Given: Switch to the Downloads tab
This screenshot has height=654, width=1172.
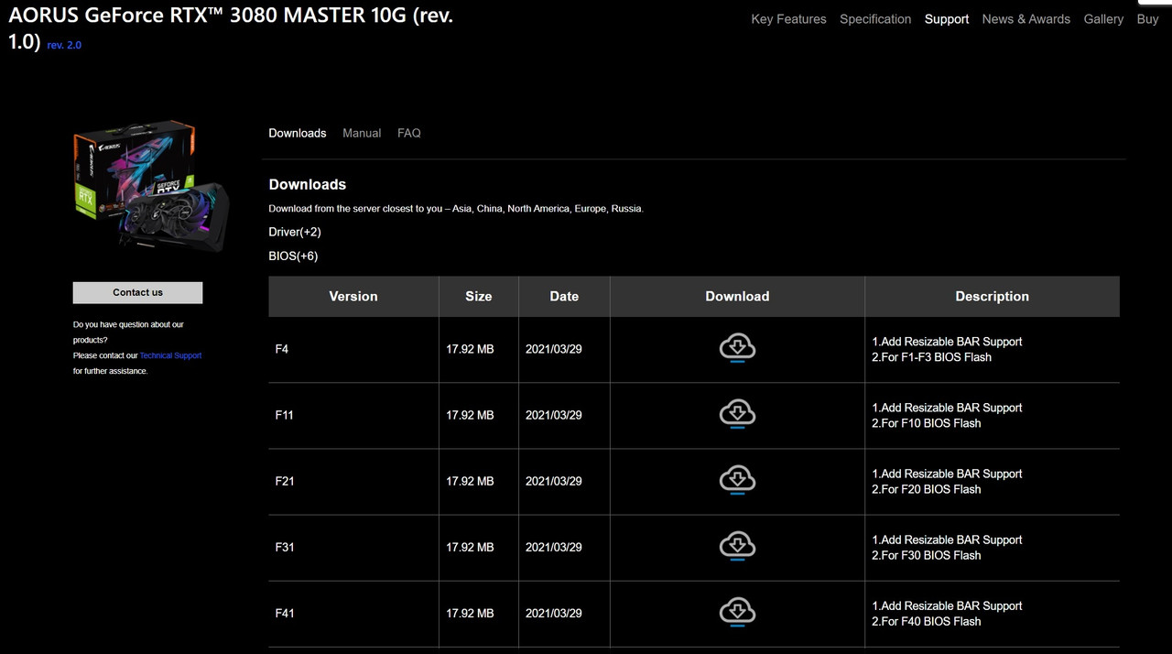Looking at the screenshot, I should tap(298, 133).
